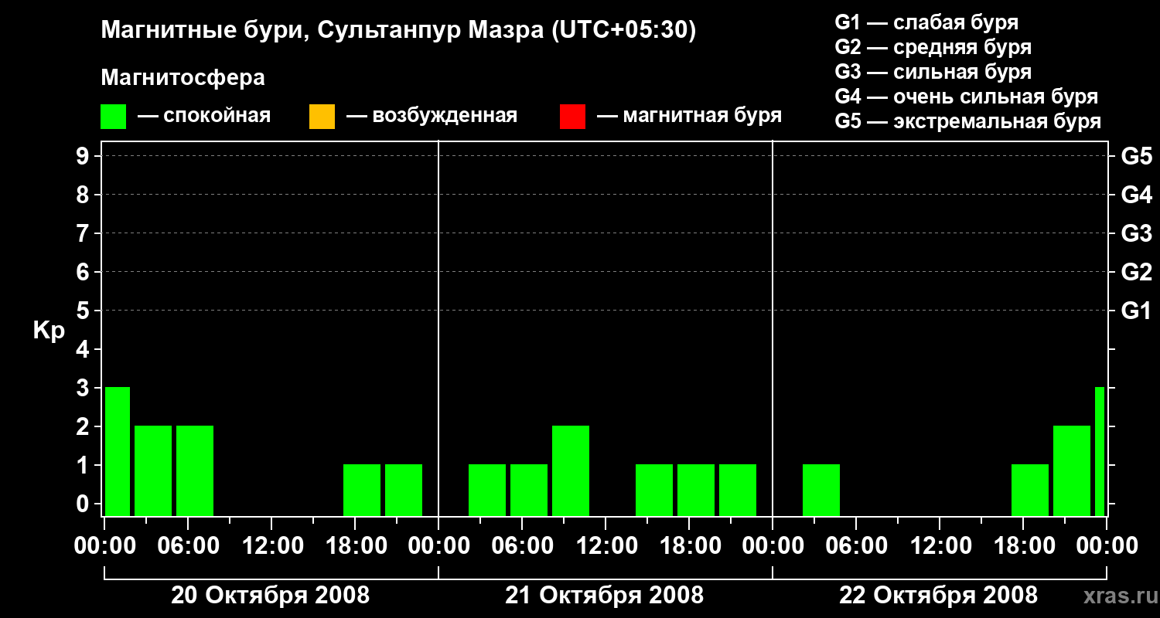Click the G1 label on the right axis
The image size is (1160, 618).
[1137, 311]
